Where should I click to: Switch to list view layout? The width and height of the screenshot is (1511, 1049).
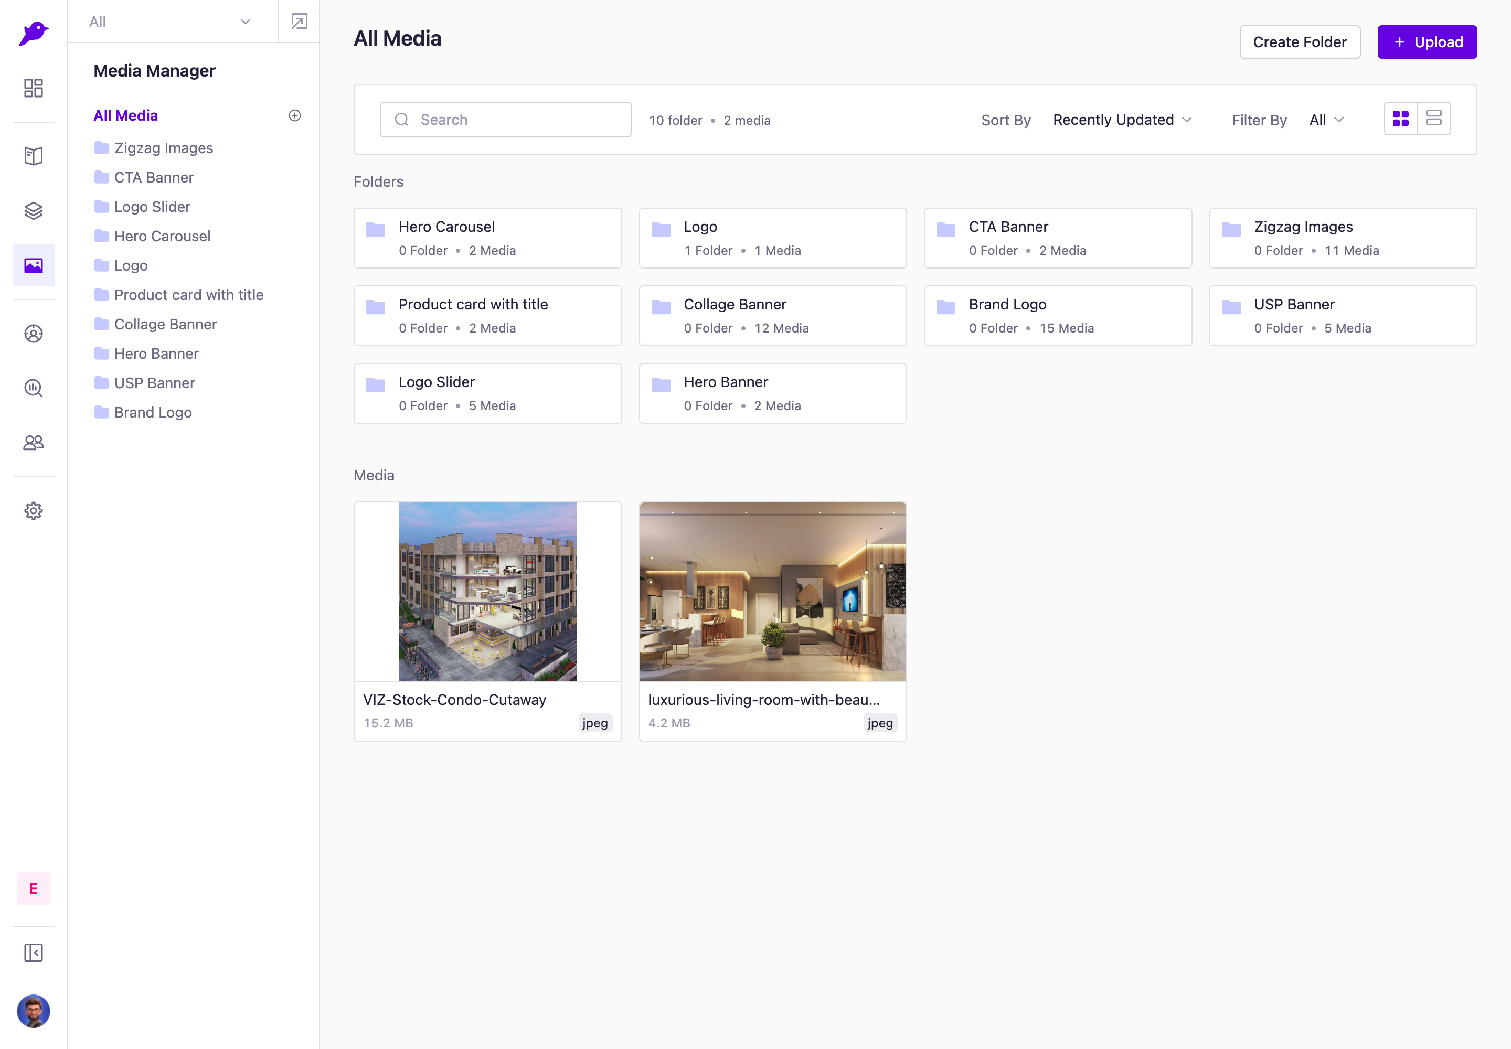(1434, 119)
